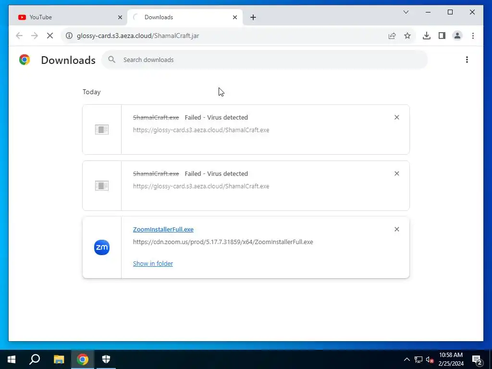Click the cdn.zoom.us download URL
The height and width of the screenshot is (369, 492).
[x=223, y=242]
